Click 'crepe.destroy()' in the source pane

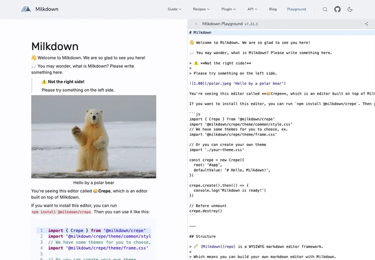(206, 211)
